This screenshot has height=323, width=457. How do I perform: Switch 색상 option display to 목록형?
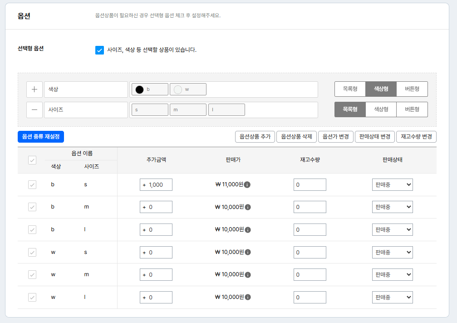(x=350, y=89)
